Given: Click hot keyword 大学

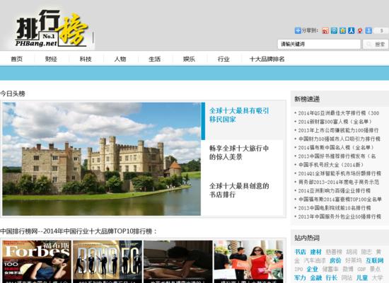Looking at the screenshot, I should tap(378, 278).
